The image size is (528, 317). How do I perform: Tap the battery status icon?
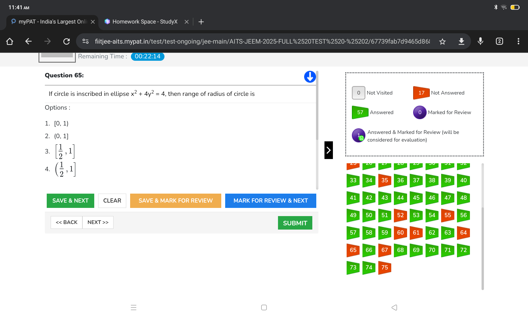515,7
